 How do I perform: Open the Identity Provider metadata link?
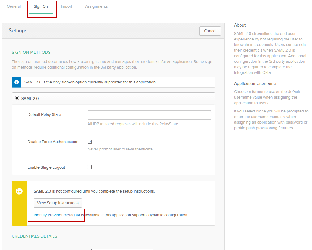[57, 215]
